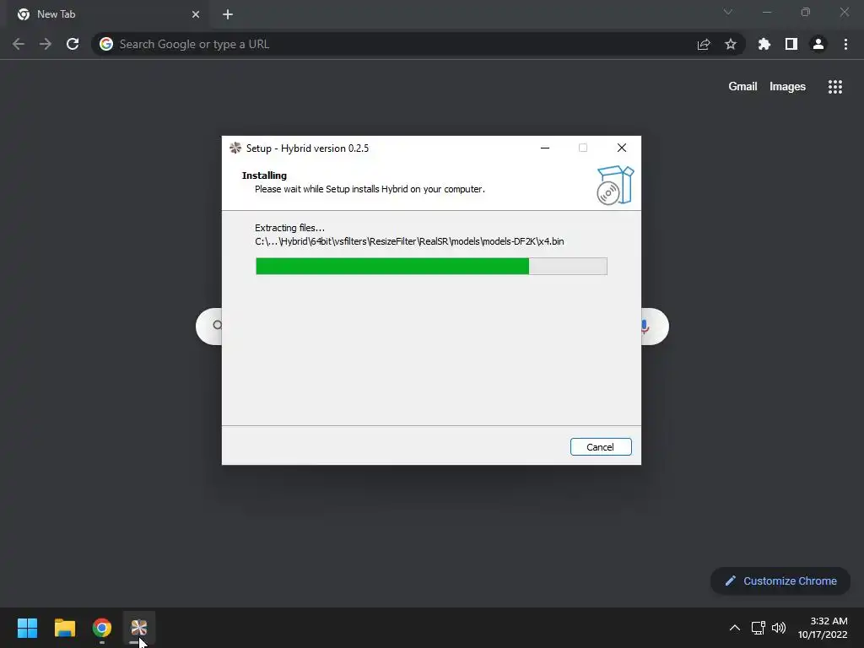Share this page via share icon
Screen dimensions: 864x648
pyautogui.click(x=704, y=44)
